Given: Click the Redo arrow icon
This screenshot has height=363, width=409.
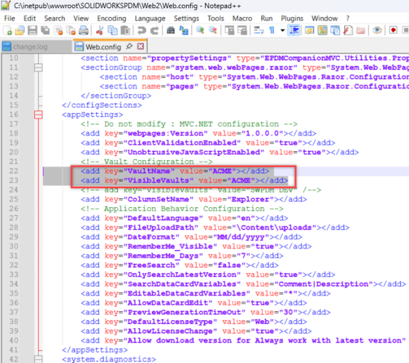Looking at the screenshot, I should point(154,31).
